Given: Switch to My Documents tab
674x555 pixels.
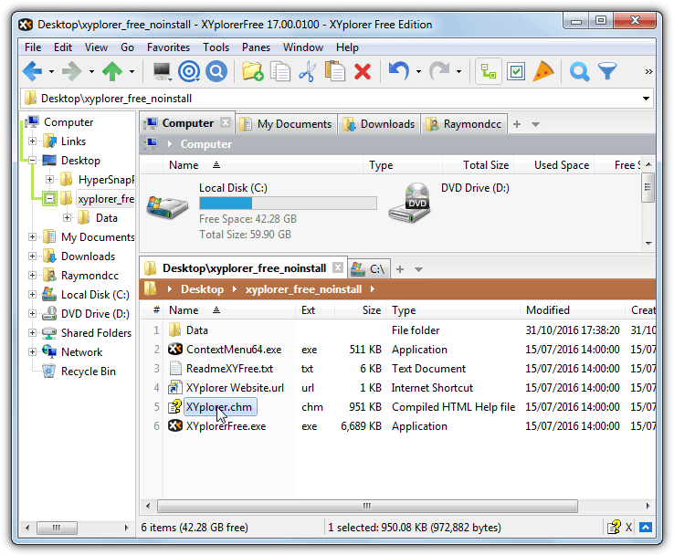Looking at the screenshot, I should (287, 124).
